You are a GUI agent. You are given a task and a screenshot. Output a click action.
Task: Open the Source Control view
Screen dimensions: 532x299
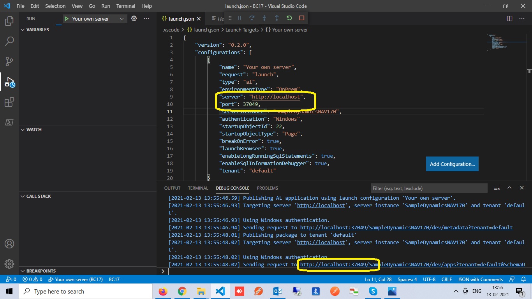(x=9, y=61)
